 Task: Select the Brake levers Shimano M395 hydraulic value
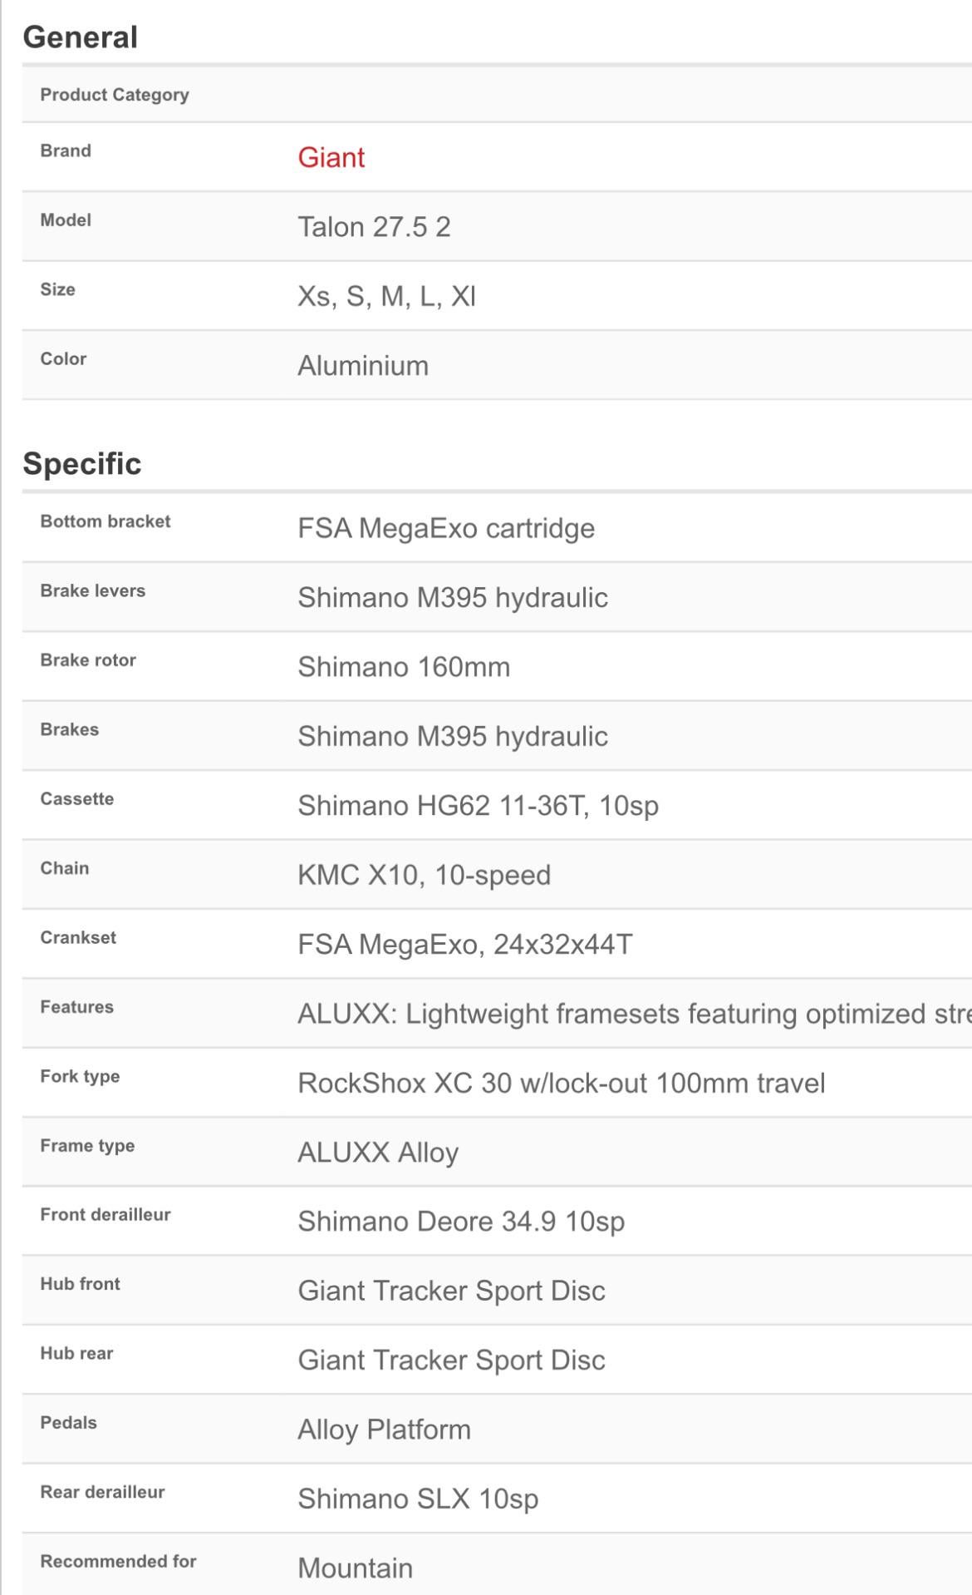tap(453, 598)
